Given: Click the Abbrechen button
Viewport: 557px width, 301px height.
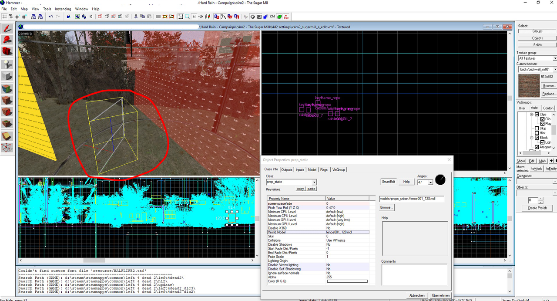Looking at the screenshot, I should pos(417,295).
